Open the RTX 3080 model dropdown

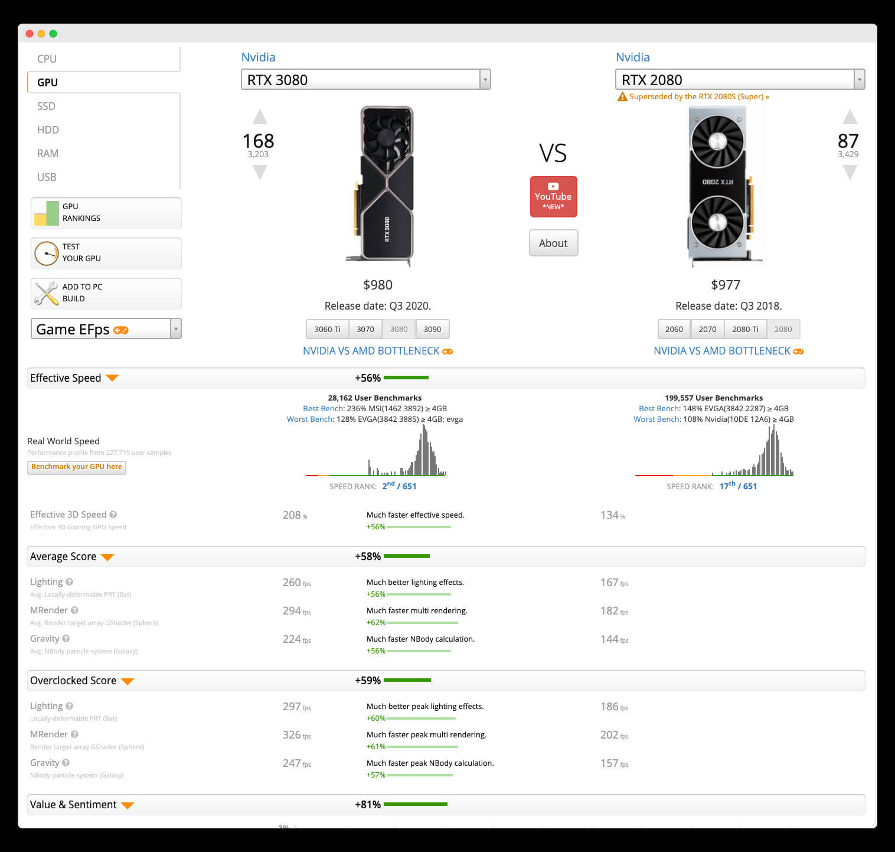pyautogui.click(x=485, y=79)
